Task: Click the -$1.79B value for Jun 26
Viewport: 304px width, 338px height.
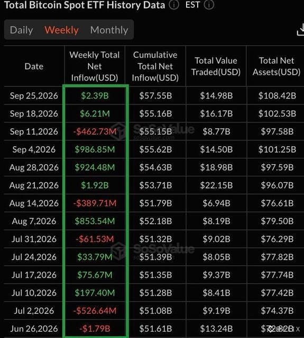Action: pyautogui.click(x=95, y=328)
